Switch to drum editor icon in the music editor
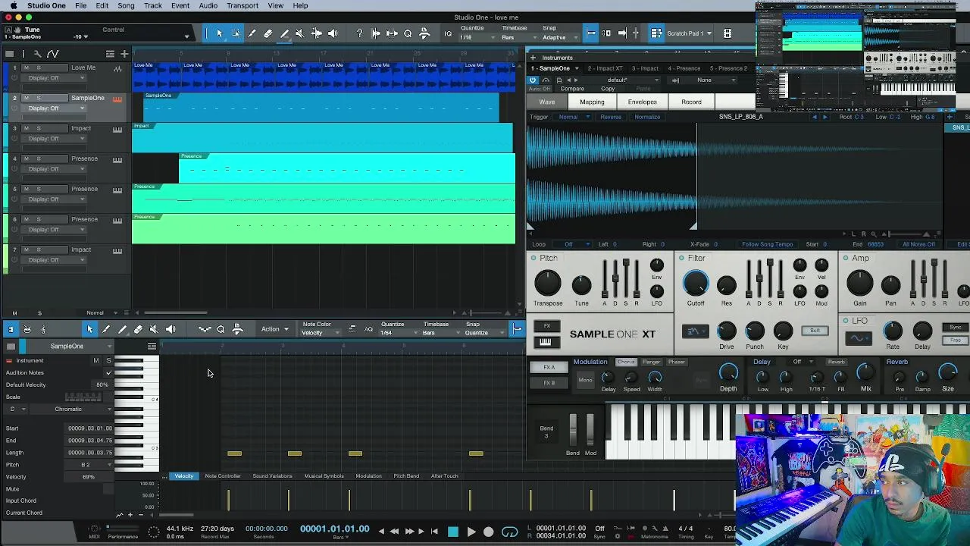 (27, 329)
